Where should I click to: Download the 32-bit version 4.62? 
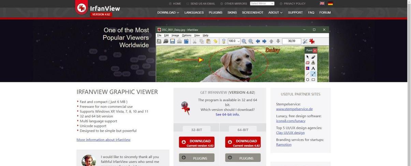197,142
